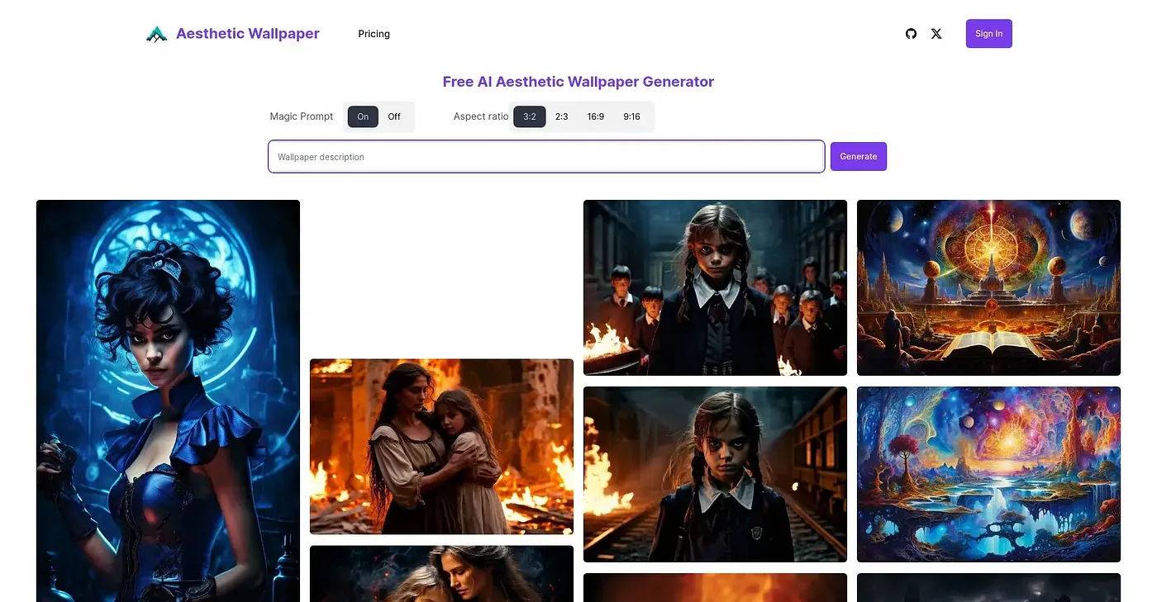Click the Magic Prompt label
The image size is (1157, 602).
point(302,116)
